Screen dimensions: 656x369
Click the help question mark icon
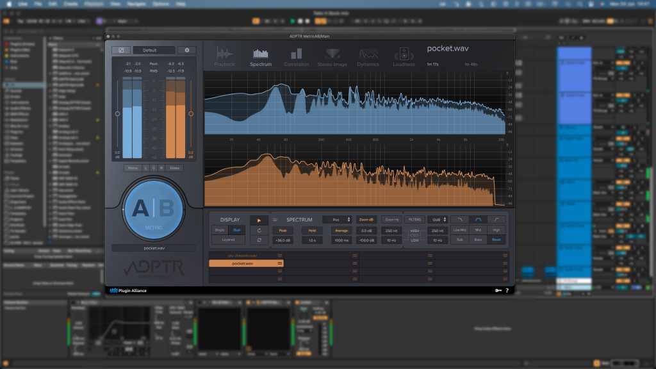[507, 290]
